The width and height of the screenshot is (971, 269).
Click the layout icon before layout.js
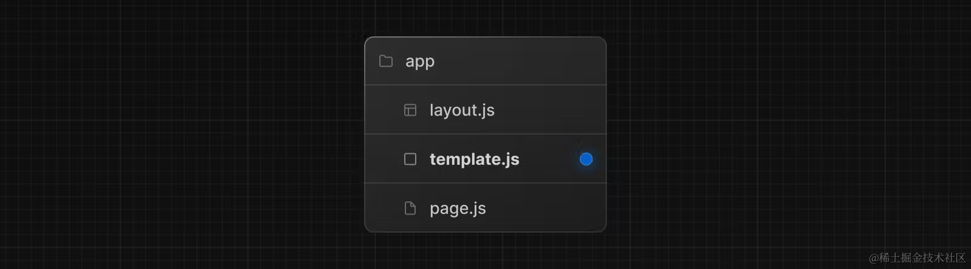(410, 110)
